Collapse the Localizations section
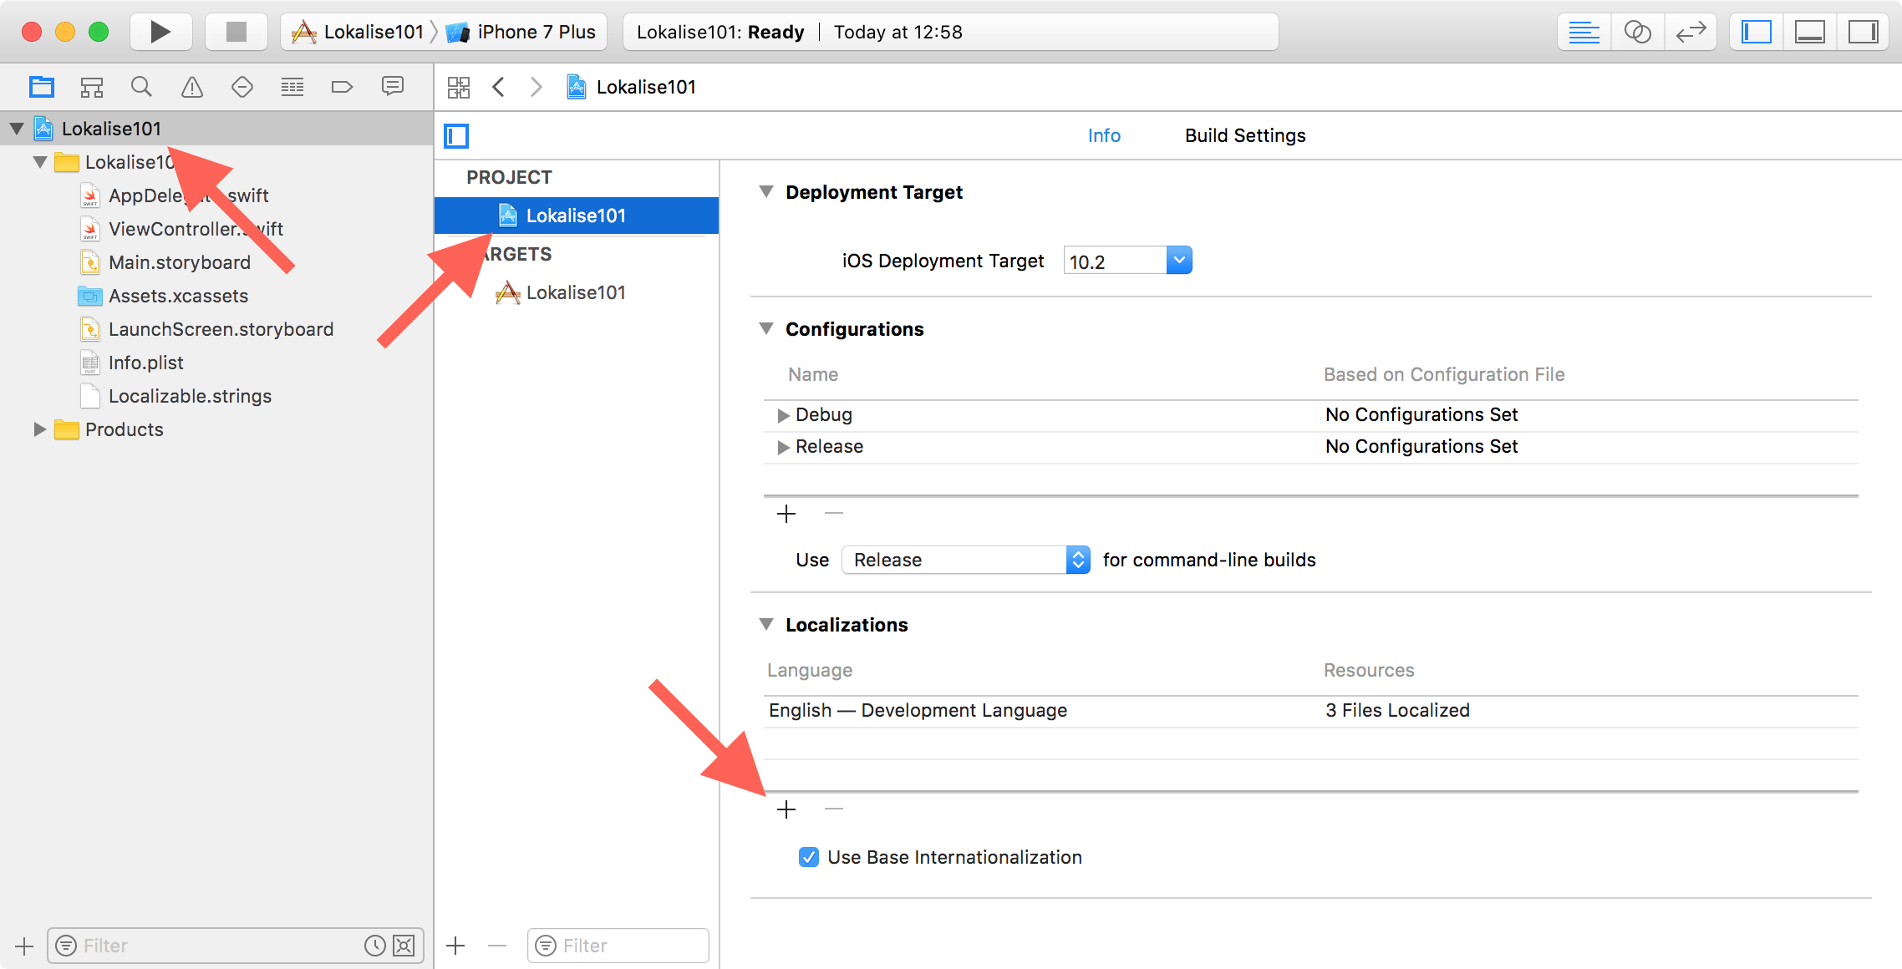The height and width of the screenshot is (969, 1902). click(x=766, y=625)
